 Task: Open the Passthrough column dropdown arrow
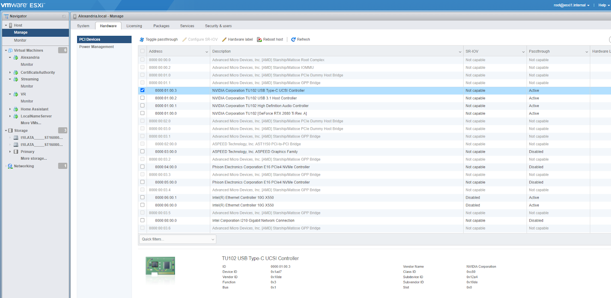pyautogui.click(x=587, y=52)
